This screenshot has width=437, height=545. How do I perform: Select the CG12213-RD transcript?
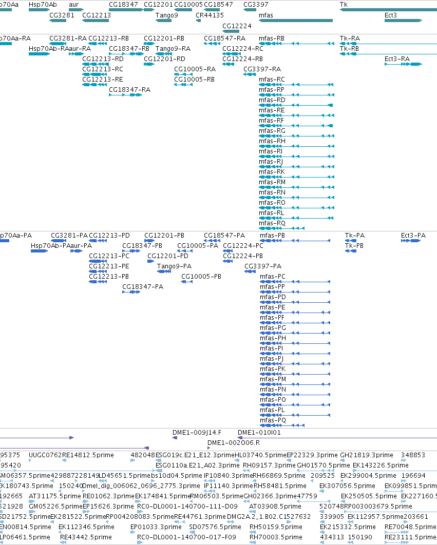tap(94, 64)
